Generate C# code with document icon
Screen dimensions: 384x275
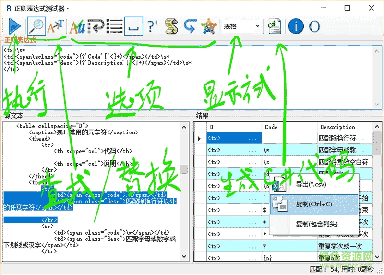[x=275, y=26]
